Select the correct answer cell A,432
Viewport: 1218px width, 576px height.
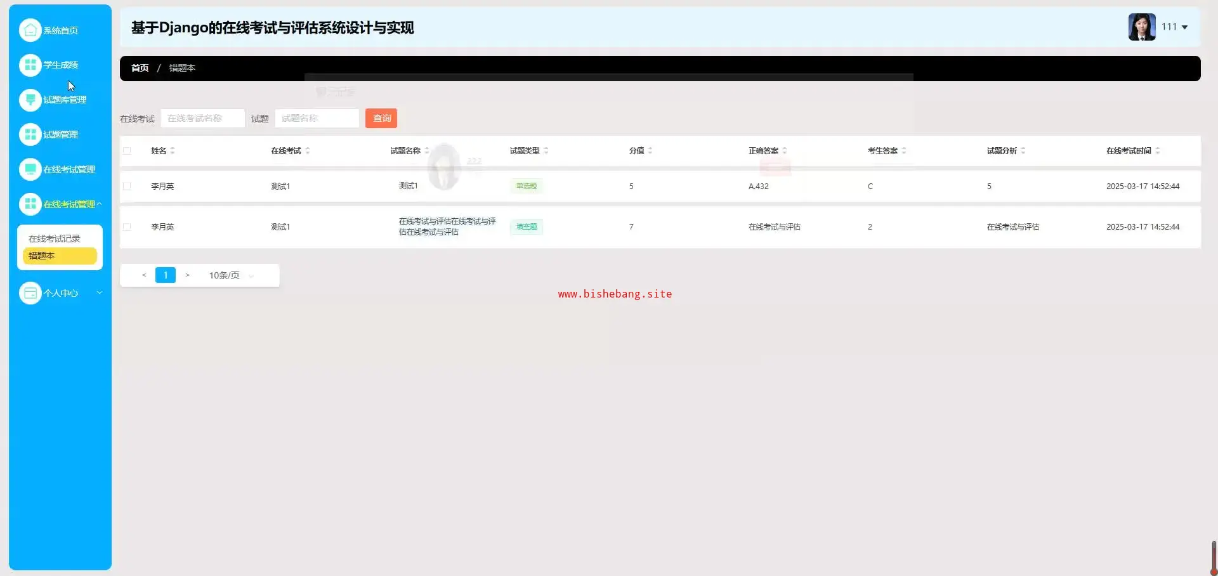[759, 187]
